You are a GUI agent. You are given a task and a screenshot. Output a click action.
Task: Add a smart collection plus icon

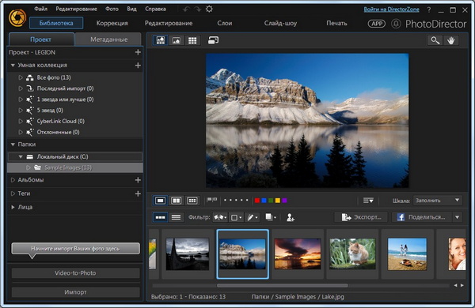click(138, 66)
